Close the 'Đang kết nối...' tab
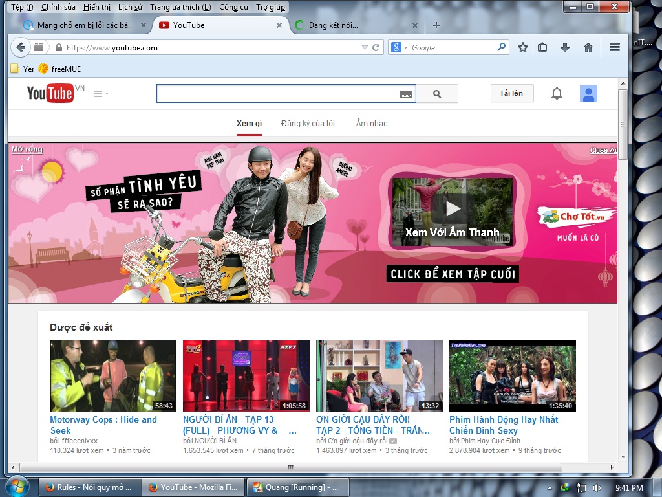 coord(415,25)
